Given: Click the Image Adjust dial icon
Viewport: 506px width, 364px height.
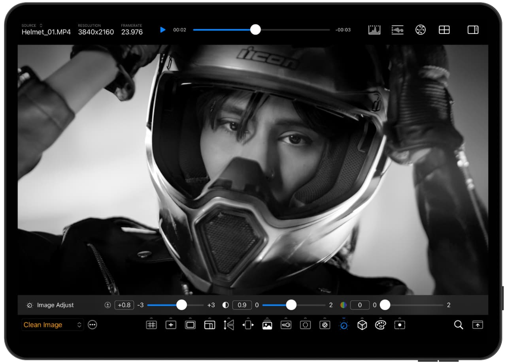Looking at the screenshot, I should click(x=29, y=305).
